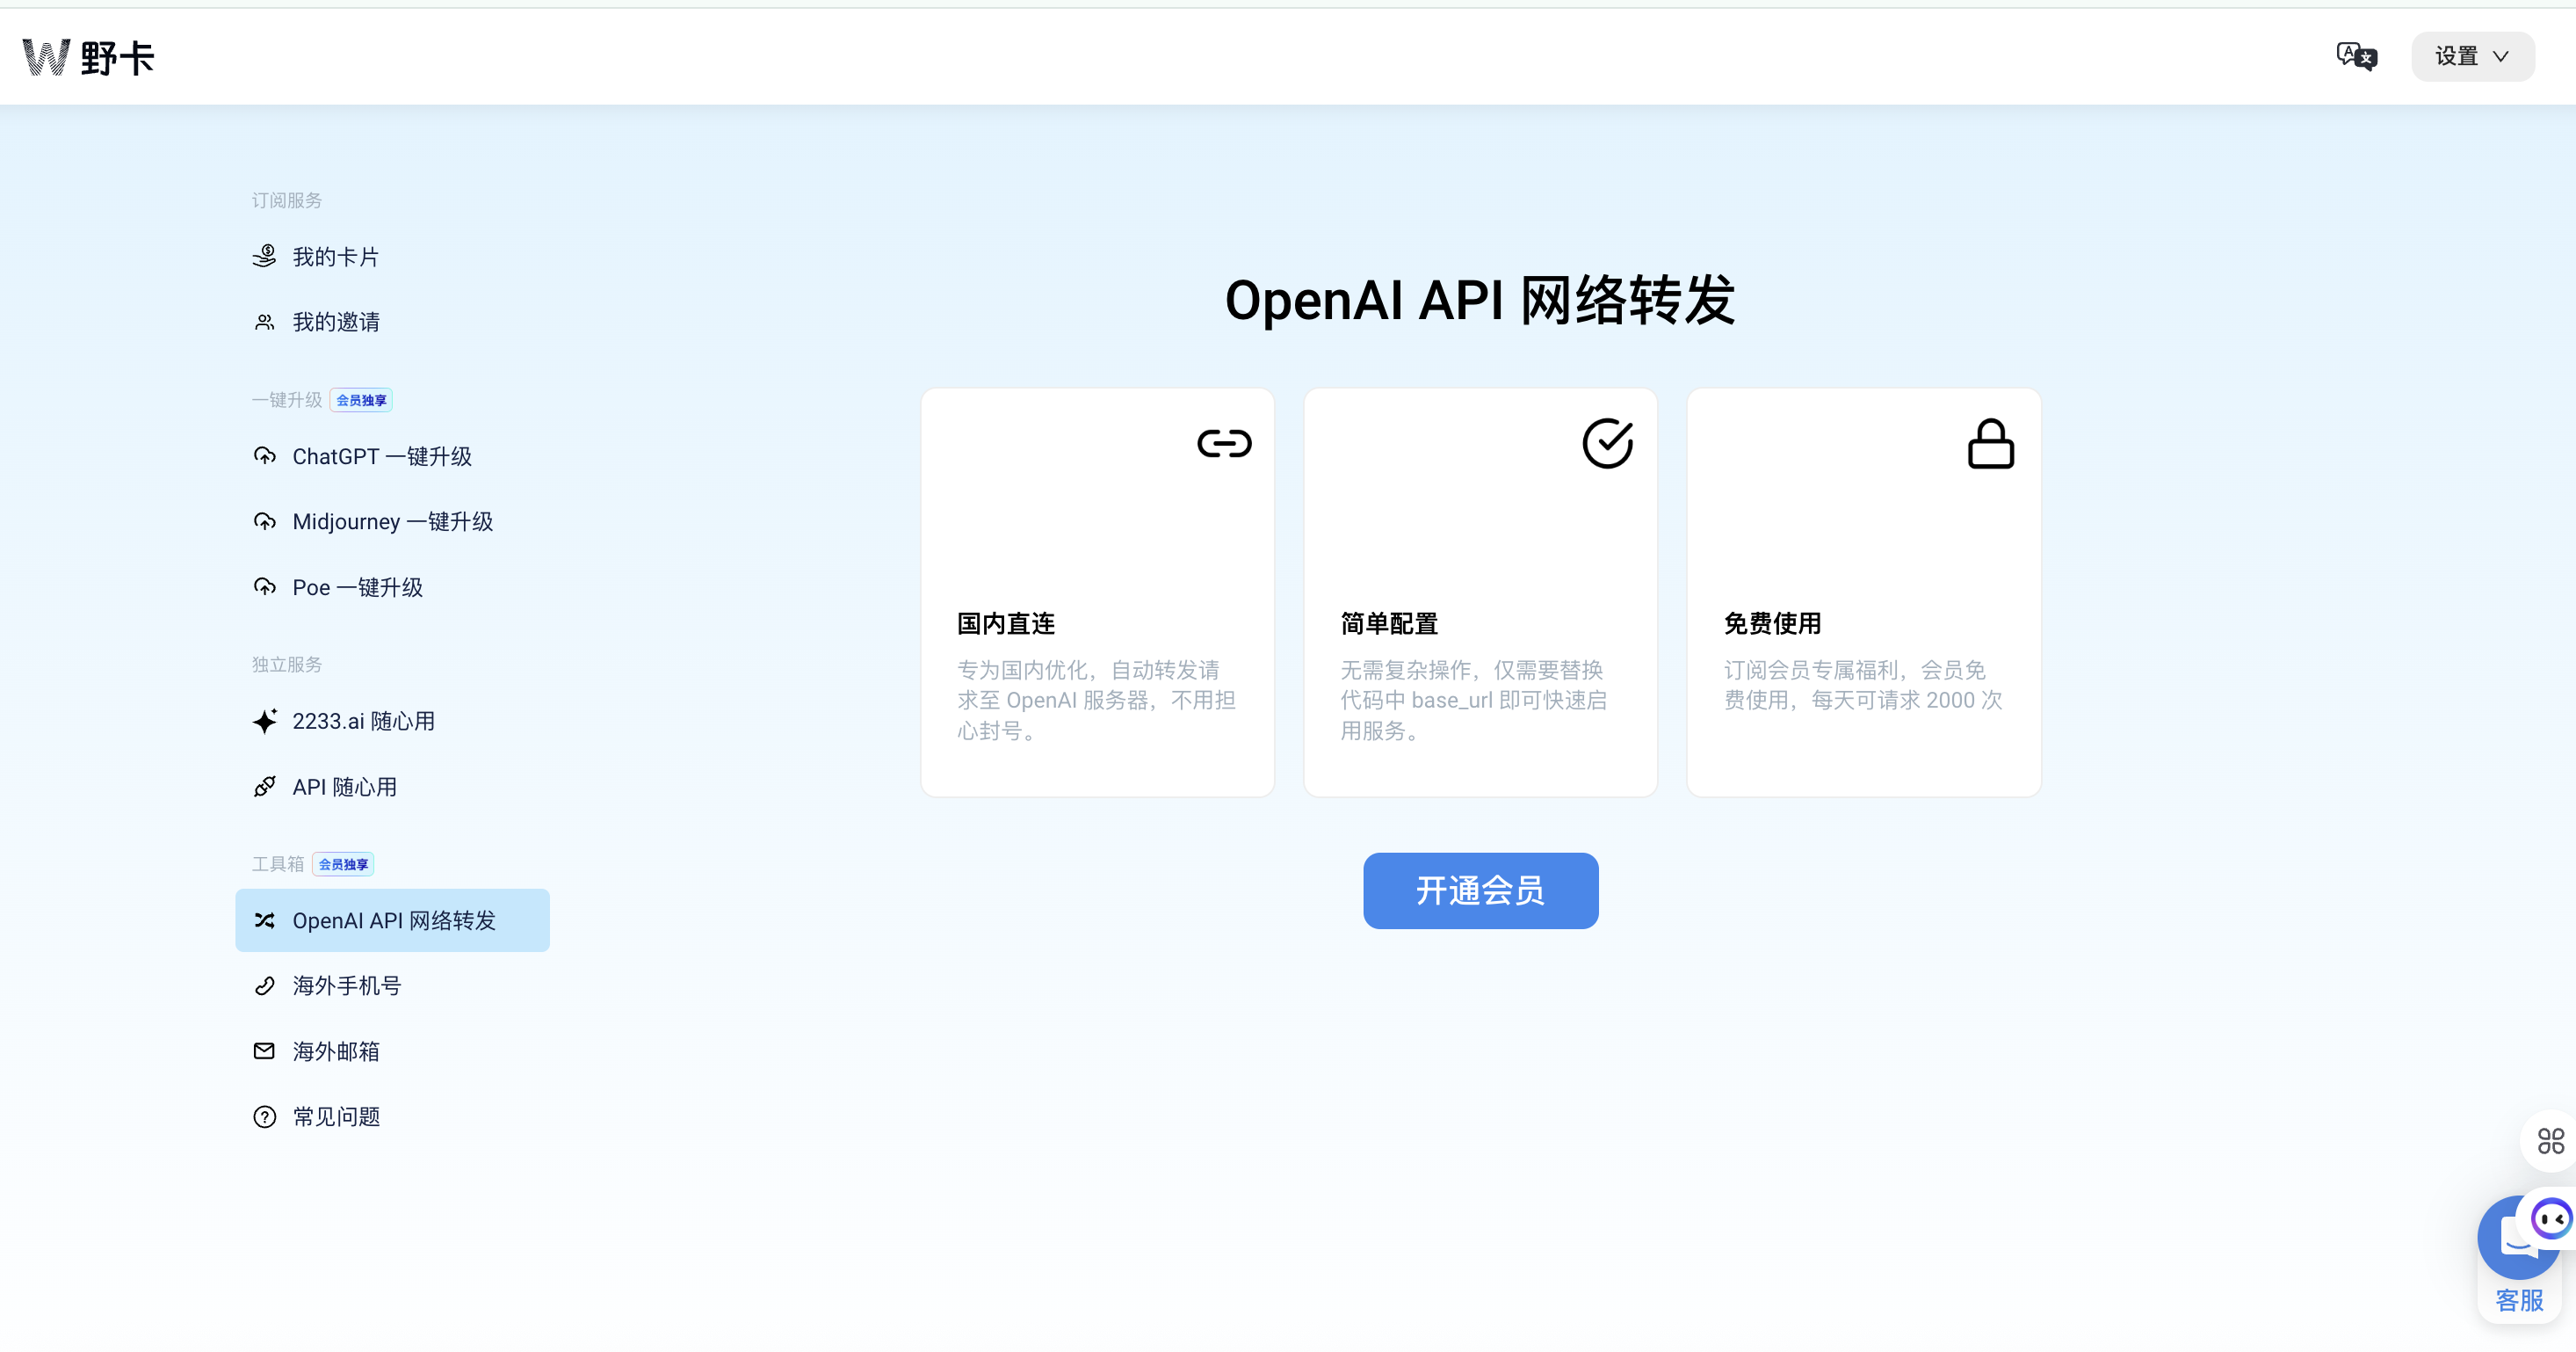Click the envelope icon for 海外邮箱
This screenshot has height=1352, width=2576.
click(x=265, y=1051)
